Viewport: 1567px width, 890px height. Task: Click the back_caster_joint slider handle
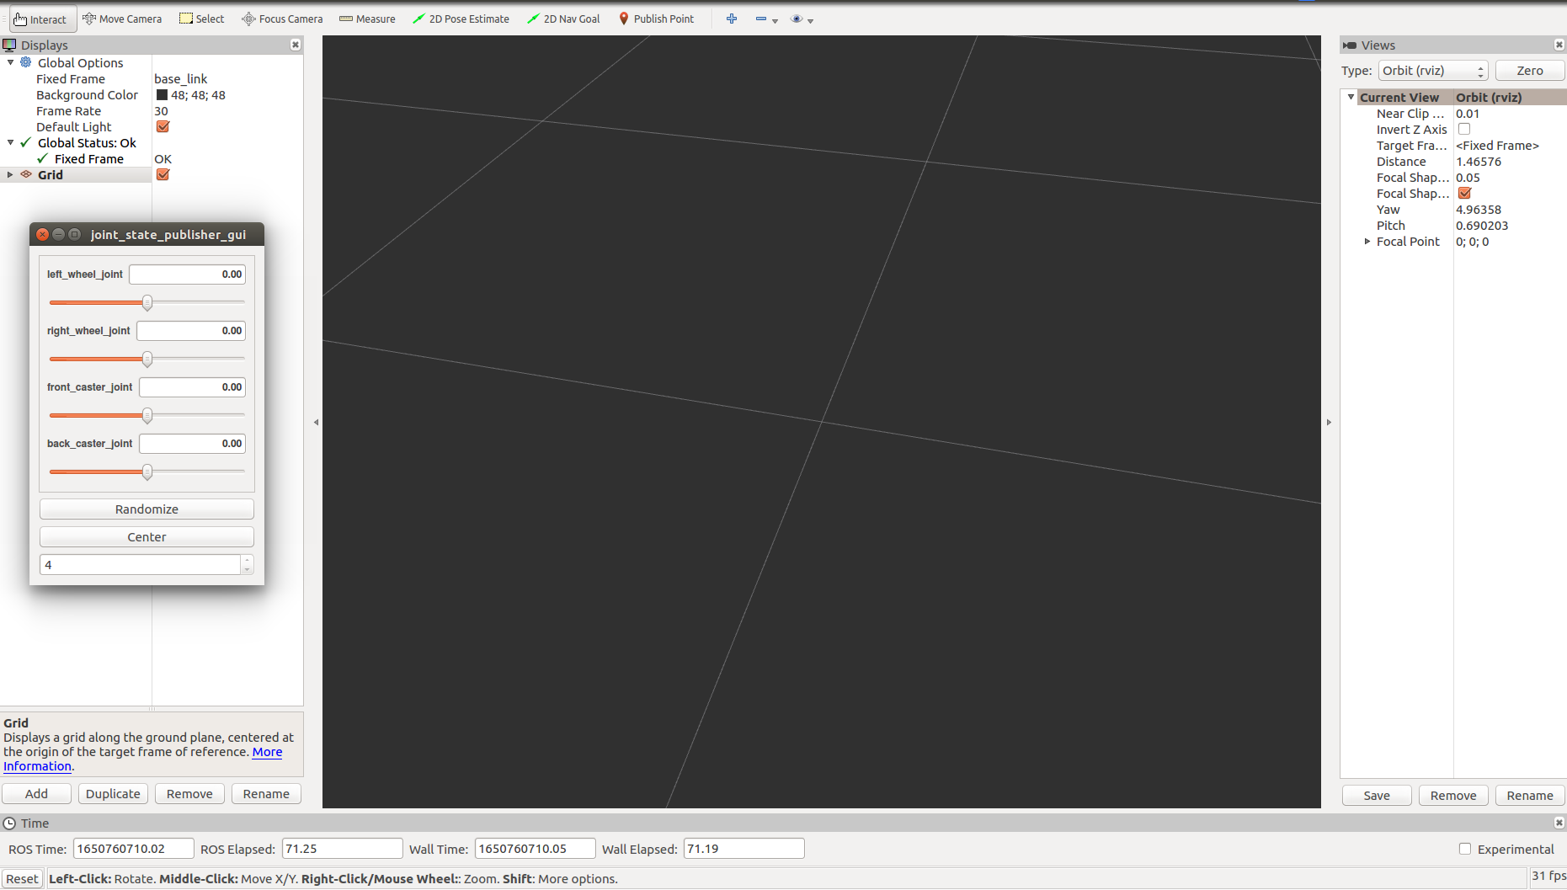[147, 472]
